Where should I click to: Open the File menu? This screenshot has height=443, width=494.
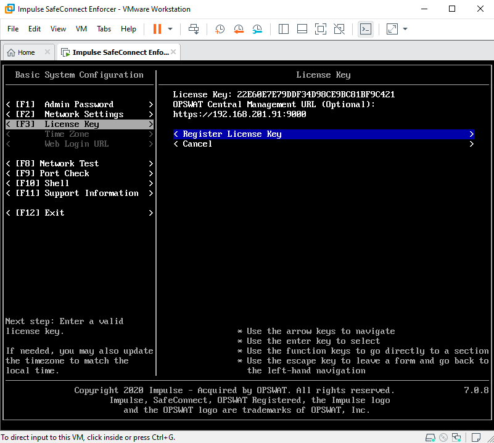tap(13, 29)
